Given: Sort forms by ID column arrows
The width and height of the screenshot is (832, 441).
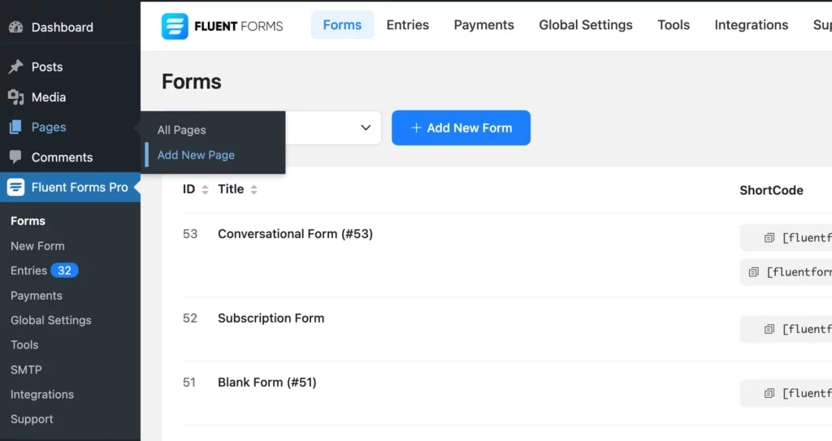Looking at the screenshot, I should point(206,189).
